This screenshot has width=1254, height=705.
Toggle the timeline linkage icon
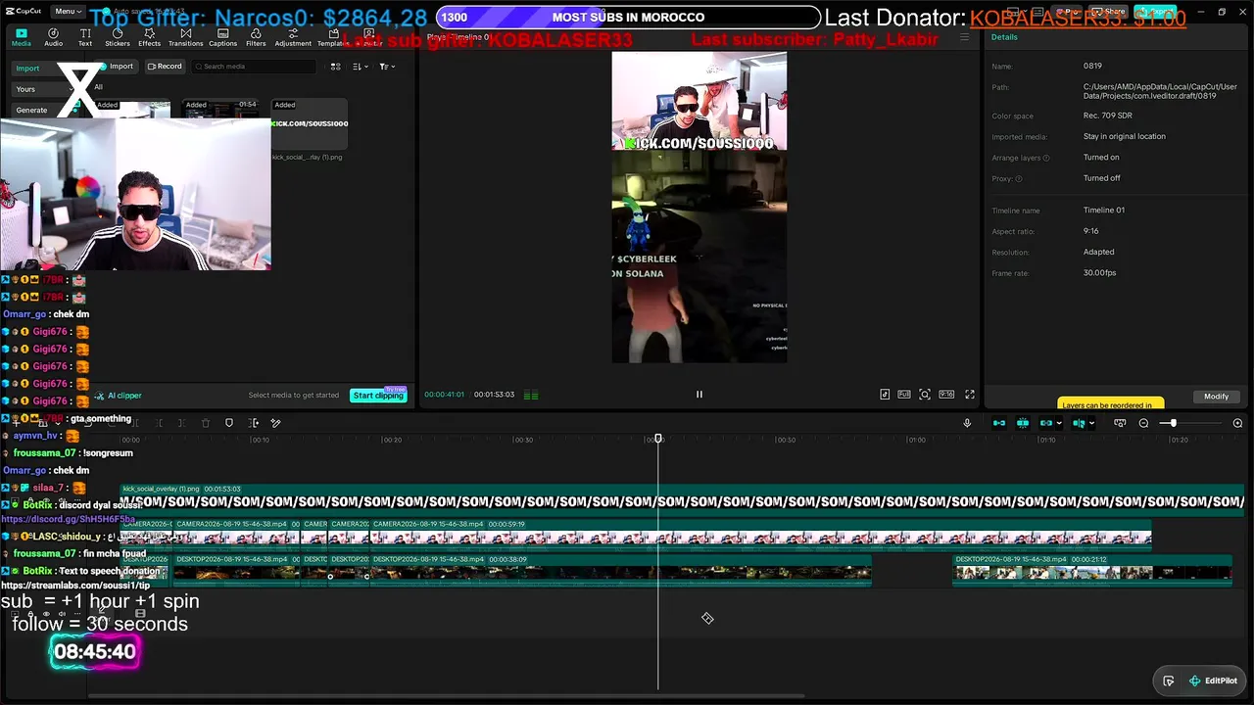pyautogui.click(x=1045, y=423)
